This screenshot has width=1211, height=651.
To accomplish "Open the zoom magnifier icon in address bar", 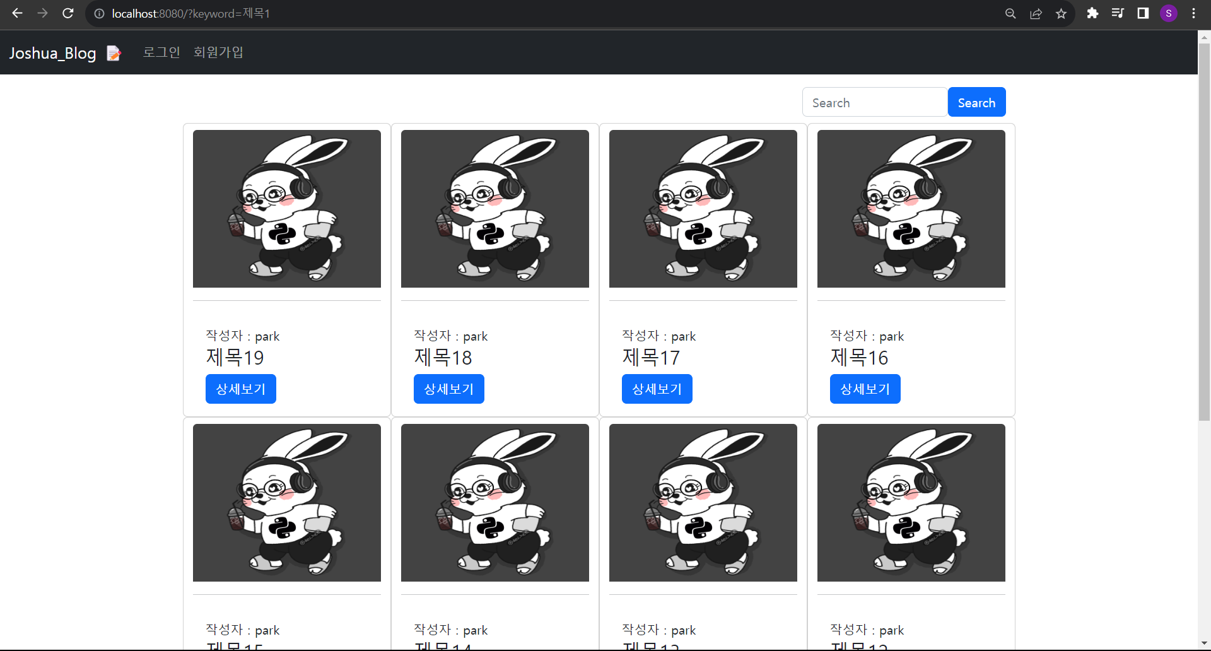I will [x=1010, y=13].
